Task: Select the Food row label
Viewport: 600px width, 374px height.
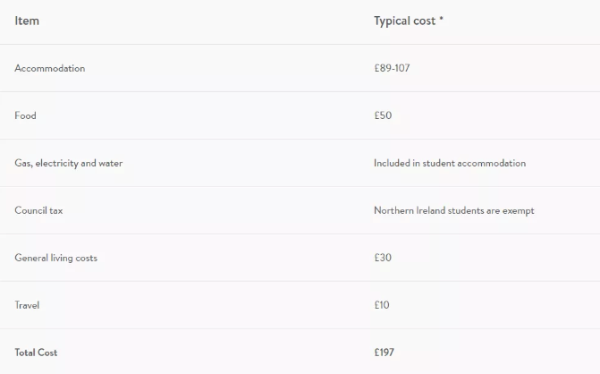Action: (25, 116)
